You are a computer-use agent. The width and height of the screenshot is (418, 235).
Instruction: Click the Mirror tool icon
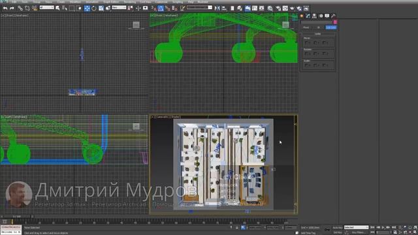point(217,8)
